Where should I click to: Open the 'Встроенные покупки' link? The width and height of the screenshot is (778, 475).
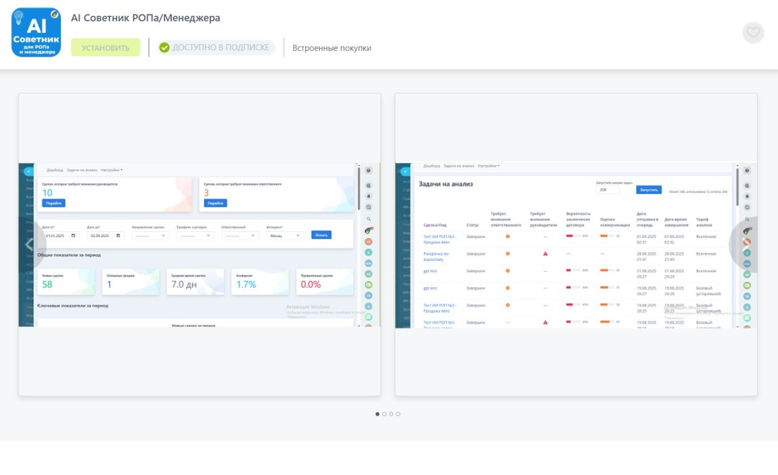332,48
